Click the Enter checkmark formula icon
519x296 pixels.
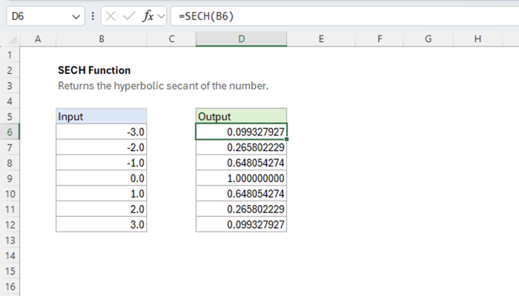coord(128,16)
